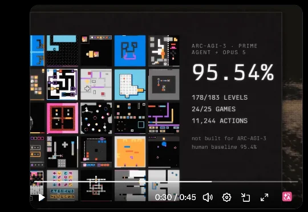Click the '24/25 GAMES' text

213,109
